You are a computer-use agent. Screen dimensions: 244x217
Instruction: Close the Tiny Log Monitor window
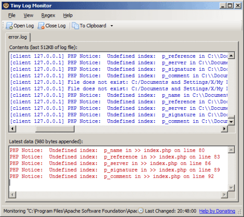238,6
